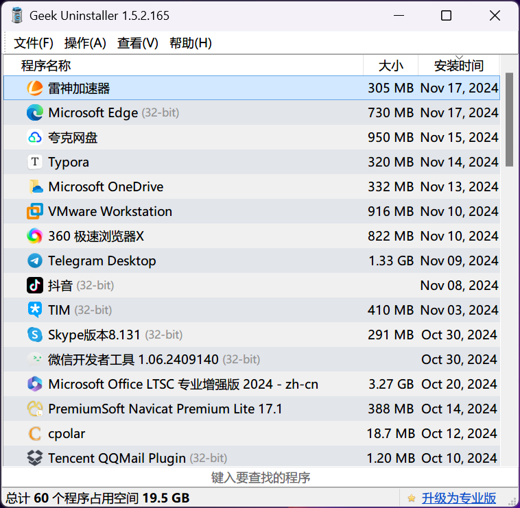Image resolution: width=520 pixels, height=508 pixels.
Task: Click the TIM app icon
Action: 35,310
